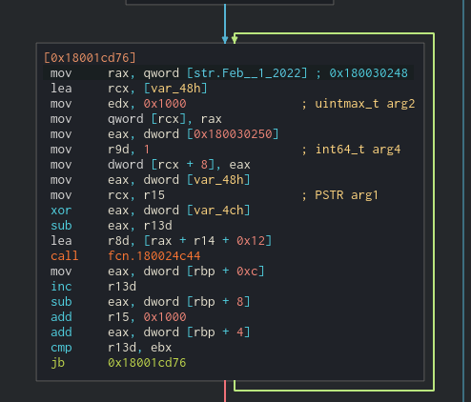Select the mov dword [rcx + 8], eax line
This screenshot has height=402, width=471.
tap(151, 165)
